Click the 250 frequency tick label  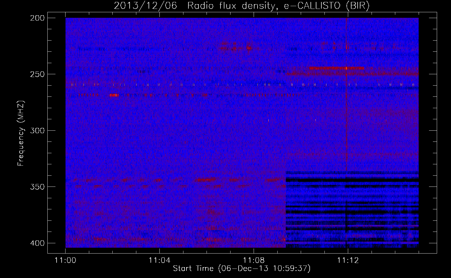tap(37, 74)
